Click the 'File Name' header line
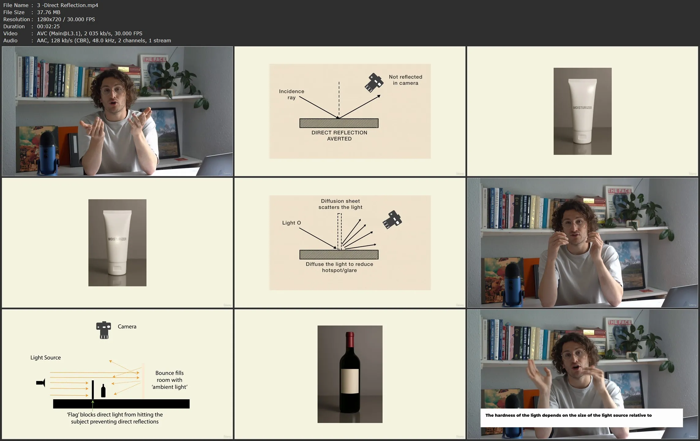This screenshot has height=441, width=700. (51, 5)
